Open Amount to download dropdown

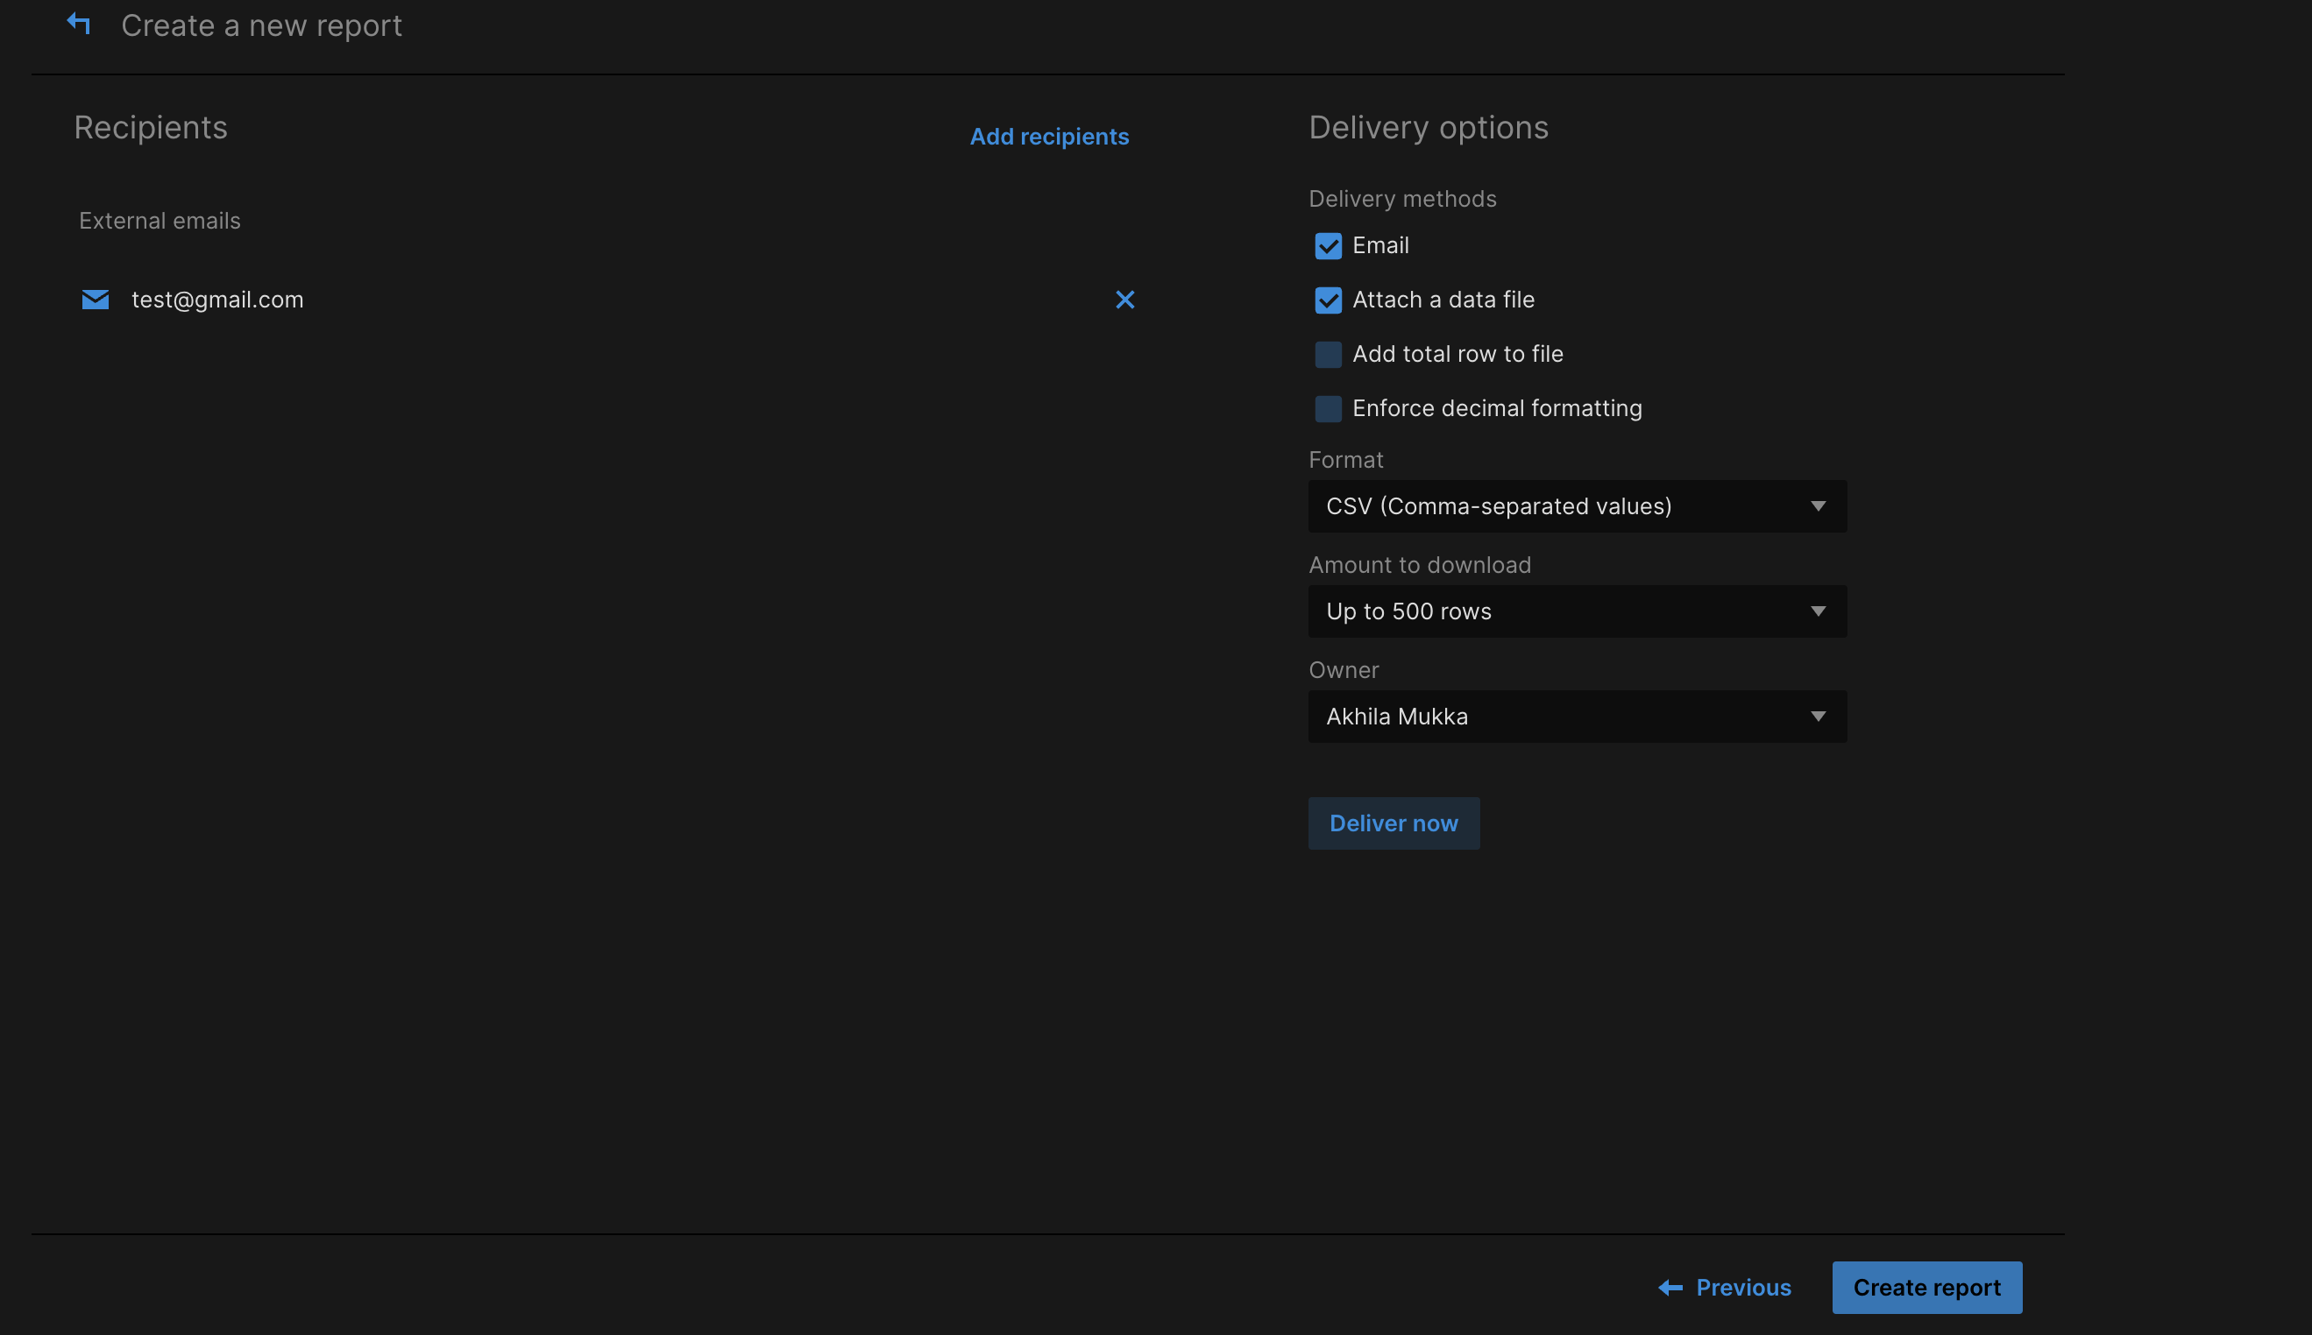point(1578,611)
